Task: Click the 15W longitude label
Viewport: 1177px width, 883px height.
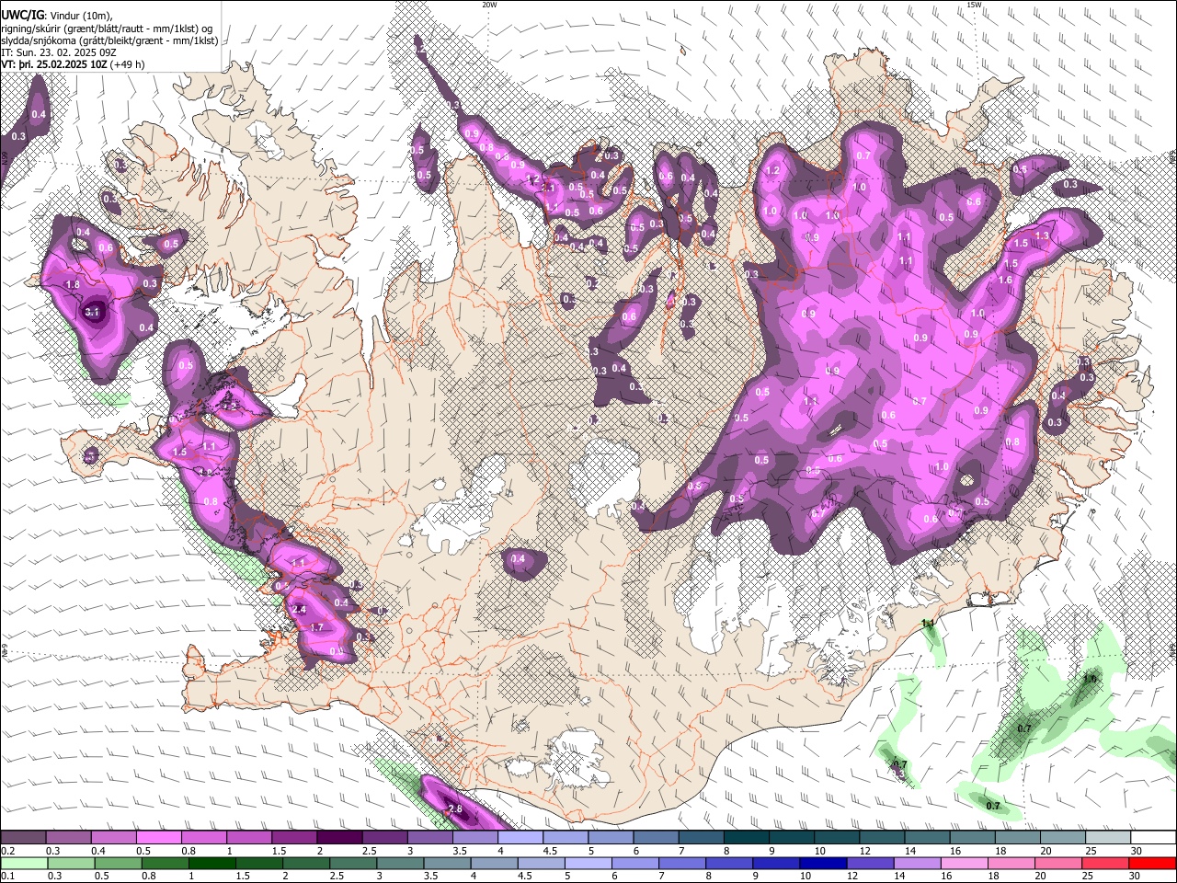Action: pyautogui.click(x=974, y=5)
